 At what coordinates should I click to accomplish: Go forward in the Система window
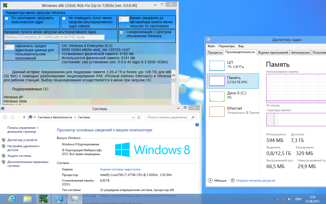[x=12, y=117]
